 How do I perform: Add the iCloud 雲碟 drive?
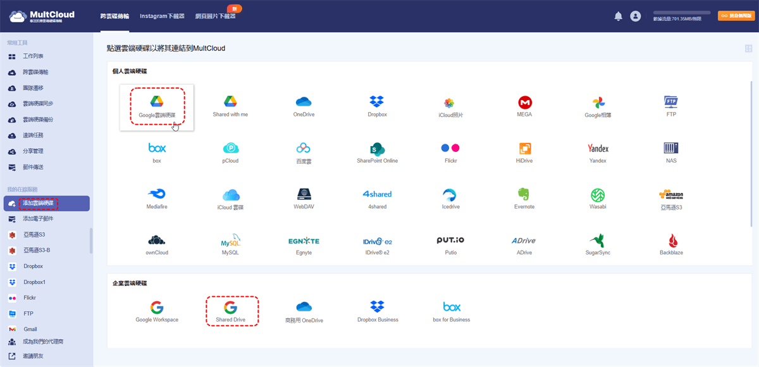click(x=230, y=199)
